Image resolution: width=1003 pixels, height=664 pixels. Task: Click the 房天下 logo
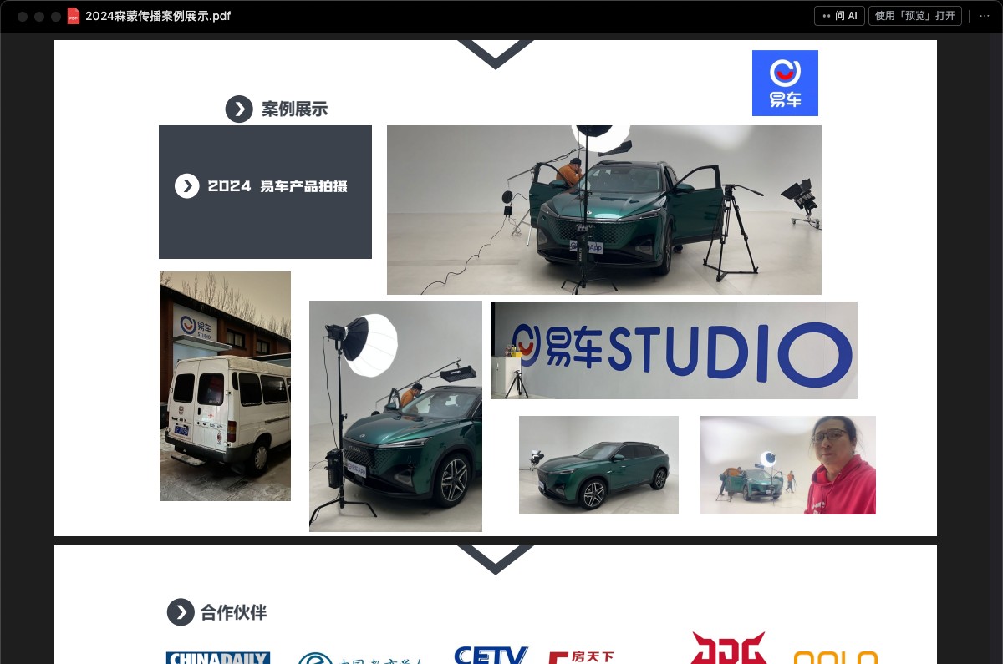point(582,657)
